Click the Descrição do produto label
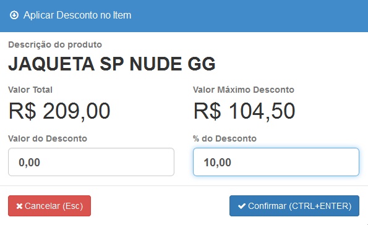Screen dimensions: 368x225 [55, 45]
